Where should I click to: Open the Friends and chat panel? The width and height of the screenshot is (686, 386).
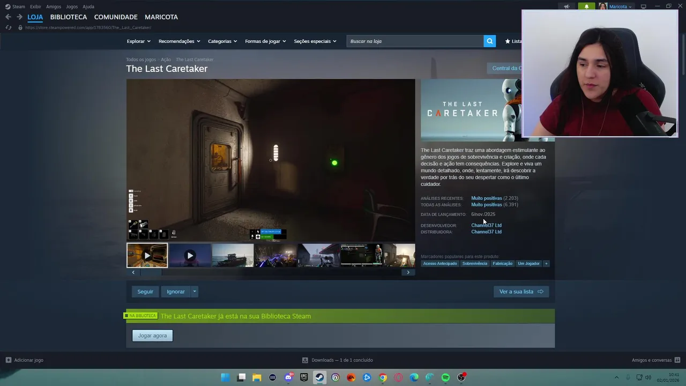655,360
